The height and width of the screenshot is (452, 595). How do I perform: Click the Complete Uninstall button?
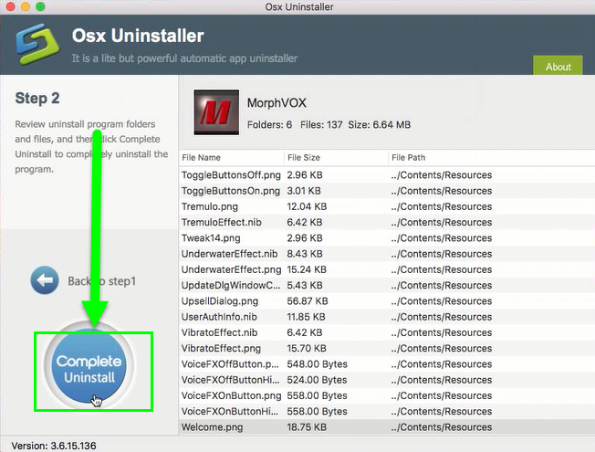tap(89, 366)
